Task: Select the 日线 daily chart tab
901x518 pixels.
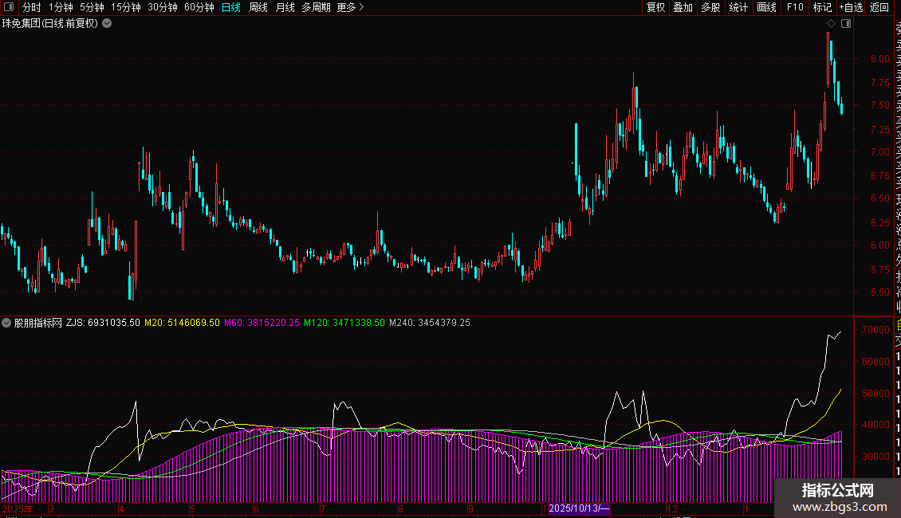Action: [x=231, y=7]
